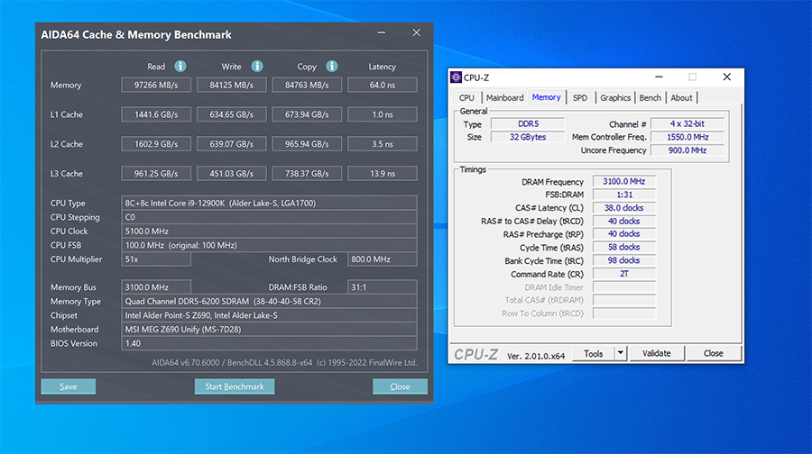
Task: Minimize the CPU-Z window
Action: click(x=659, y=77)
